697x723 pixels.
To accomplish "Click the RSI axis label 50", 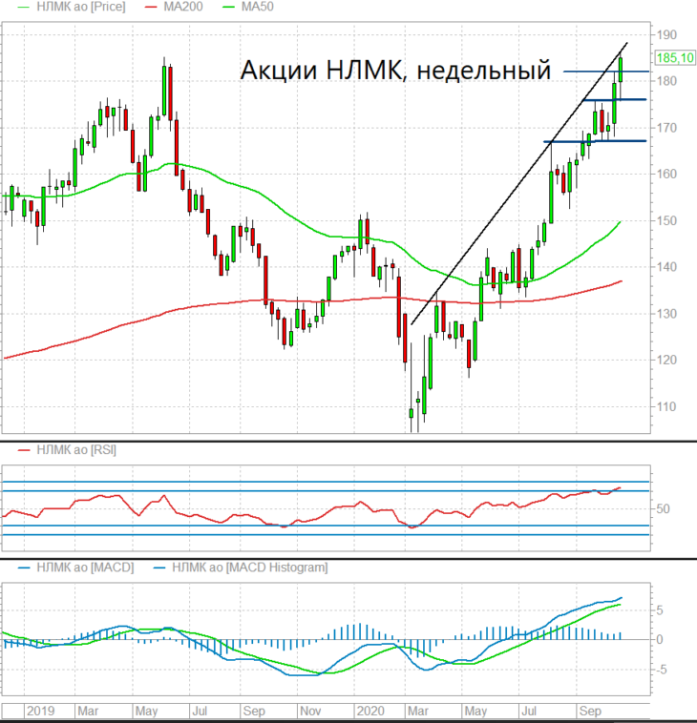I will [663, 509].
